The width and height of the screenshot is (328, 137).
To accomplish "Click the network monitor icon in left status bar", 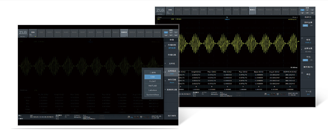I will 141,117.
